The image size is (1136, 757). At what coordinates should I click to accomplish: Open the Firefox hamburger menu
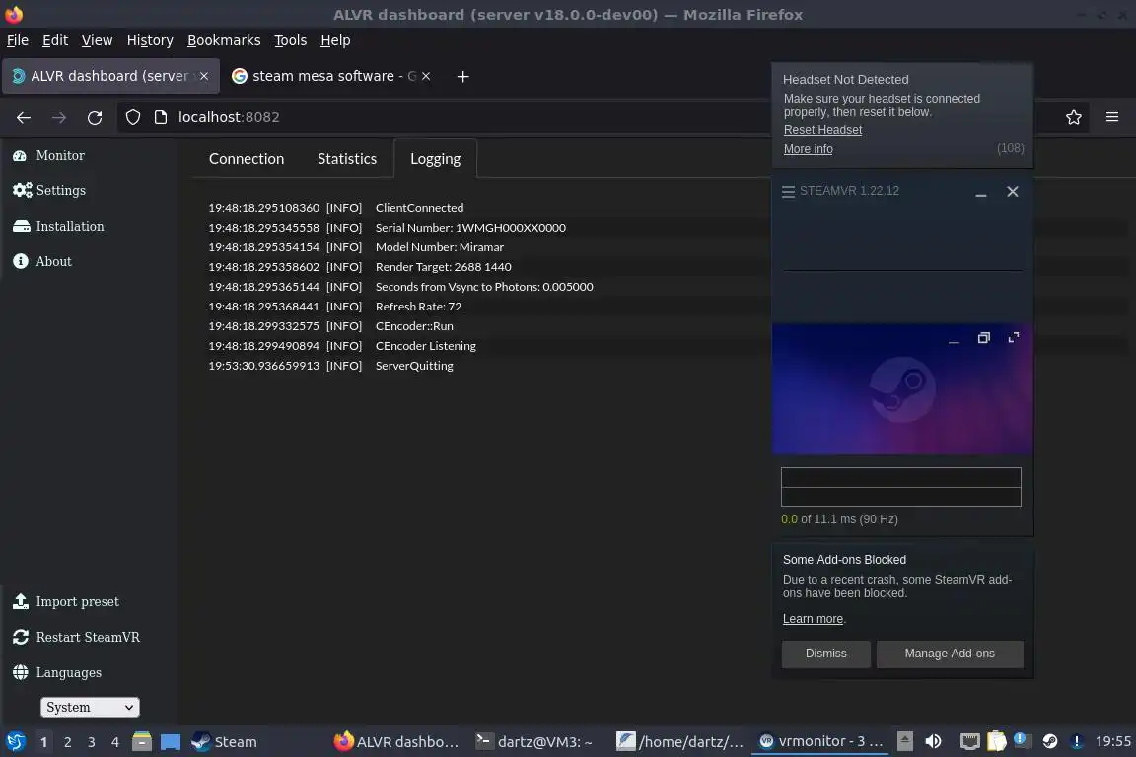(1112, 117)
